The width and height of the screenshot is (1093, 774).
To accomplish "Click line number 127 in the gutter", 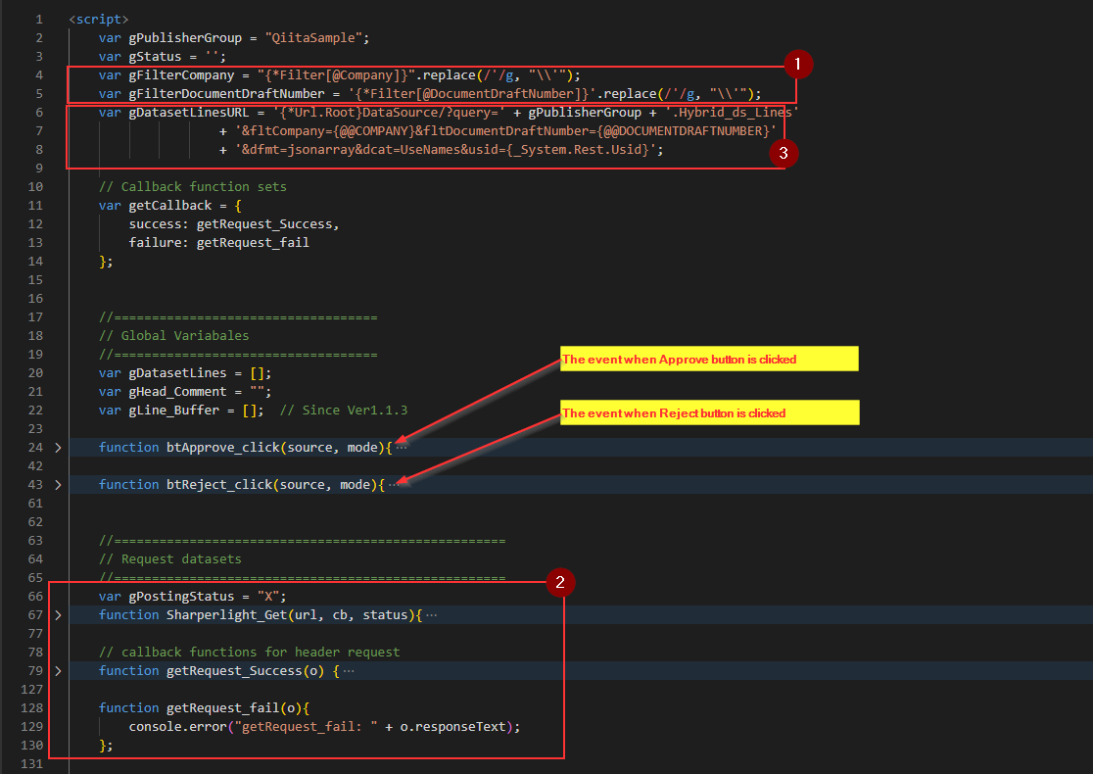I will coord(32,690).
